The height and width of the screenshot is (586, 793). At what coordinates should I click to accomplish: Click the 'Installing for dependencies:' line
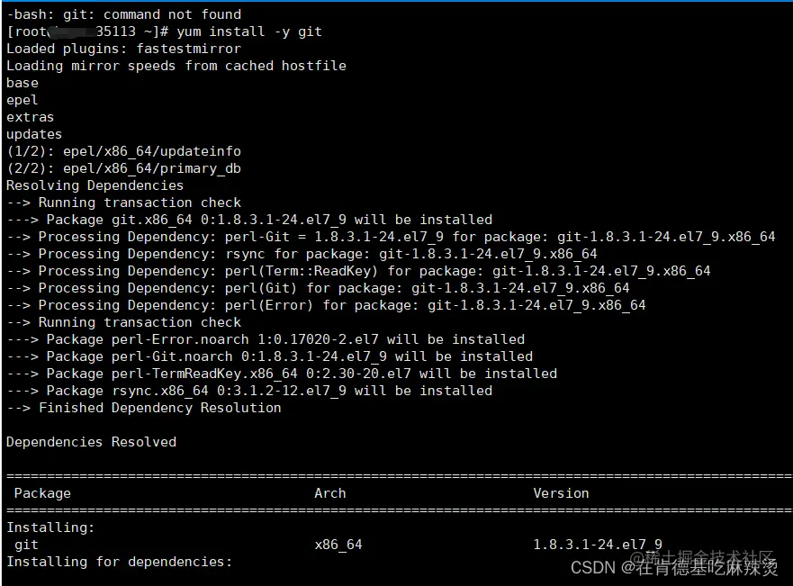pyautogui.click(x=120, y=562)
